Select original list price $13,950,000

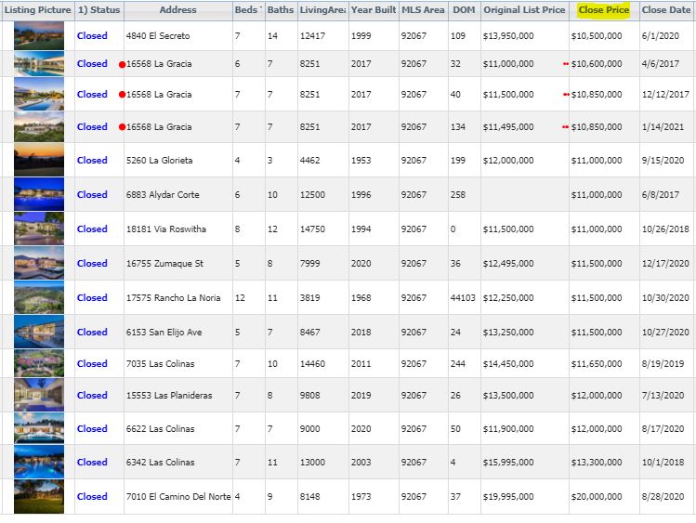point(508,36)
